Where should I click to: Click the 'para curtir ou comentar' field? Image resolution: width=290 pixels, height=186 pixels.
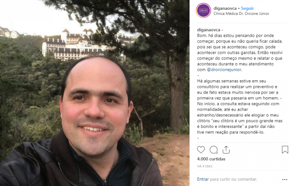233,179
